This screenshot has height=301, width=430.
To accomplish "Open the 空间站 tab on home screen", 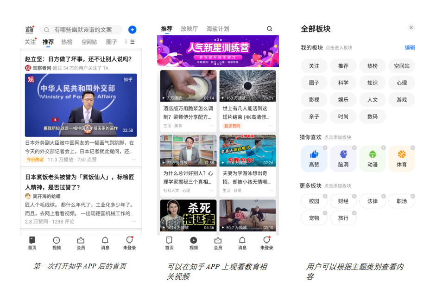I will tap(89, 42).
